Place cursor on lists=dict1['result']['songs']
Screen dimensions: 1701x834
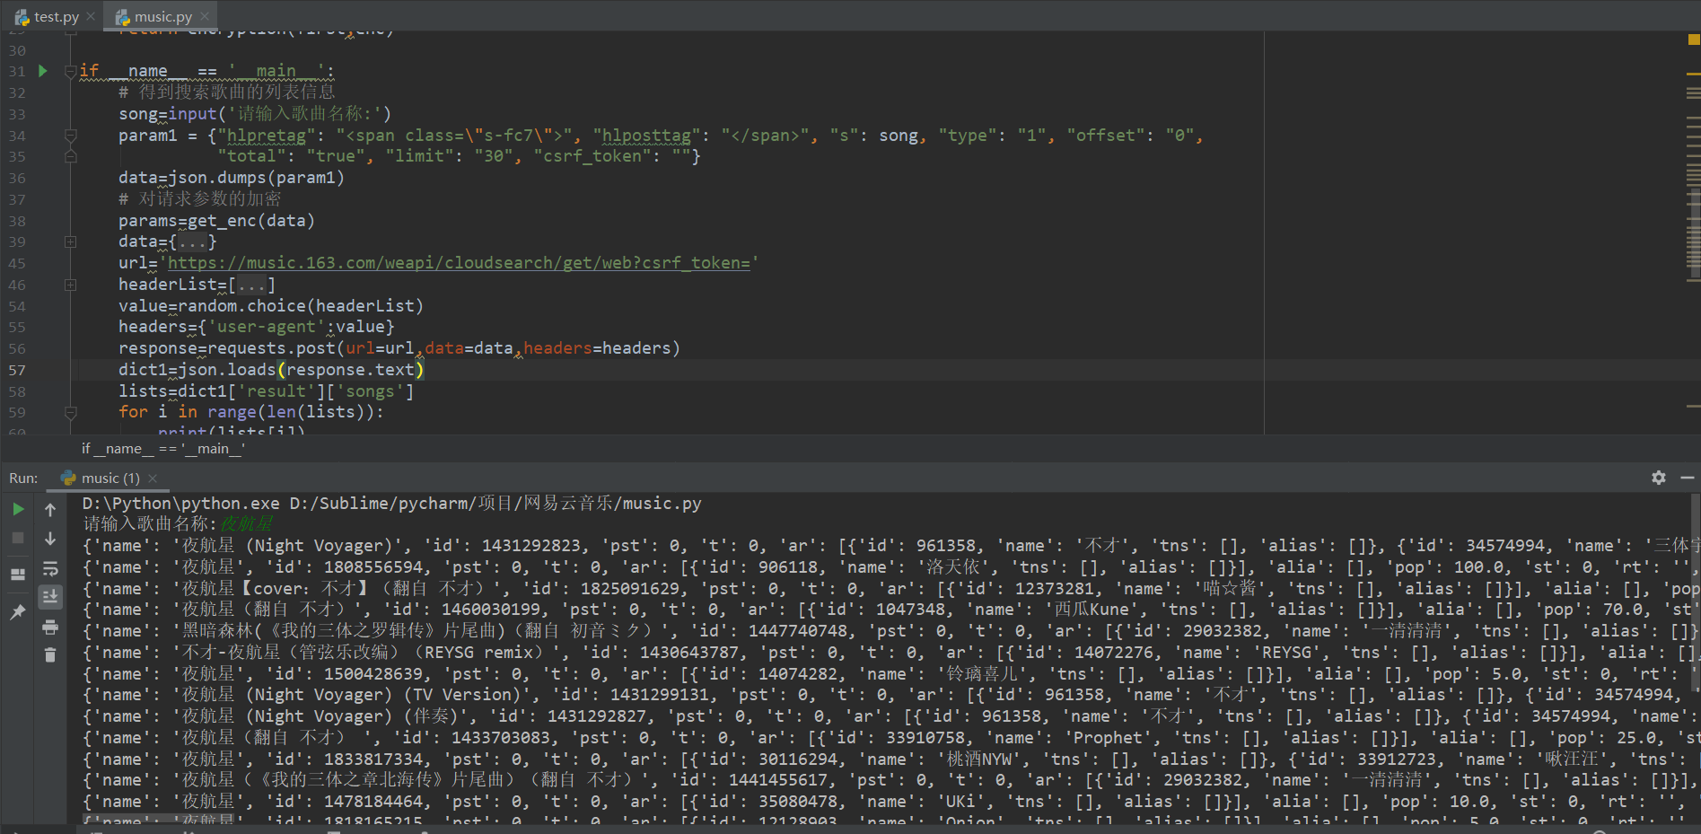[266, 391]
